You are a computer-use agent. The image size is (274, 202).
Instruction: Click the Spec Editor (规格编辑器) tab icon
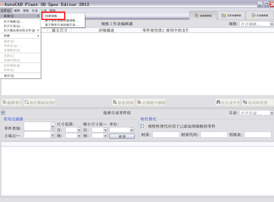(197, 16)
